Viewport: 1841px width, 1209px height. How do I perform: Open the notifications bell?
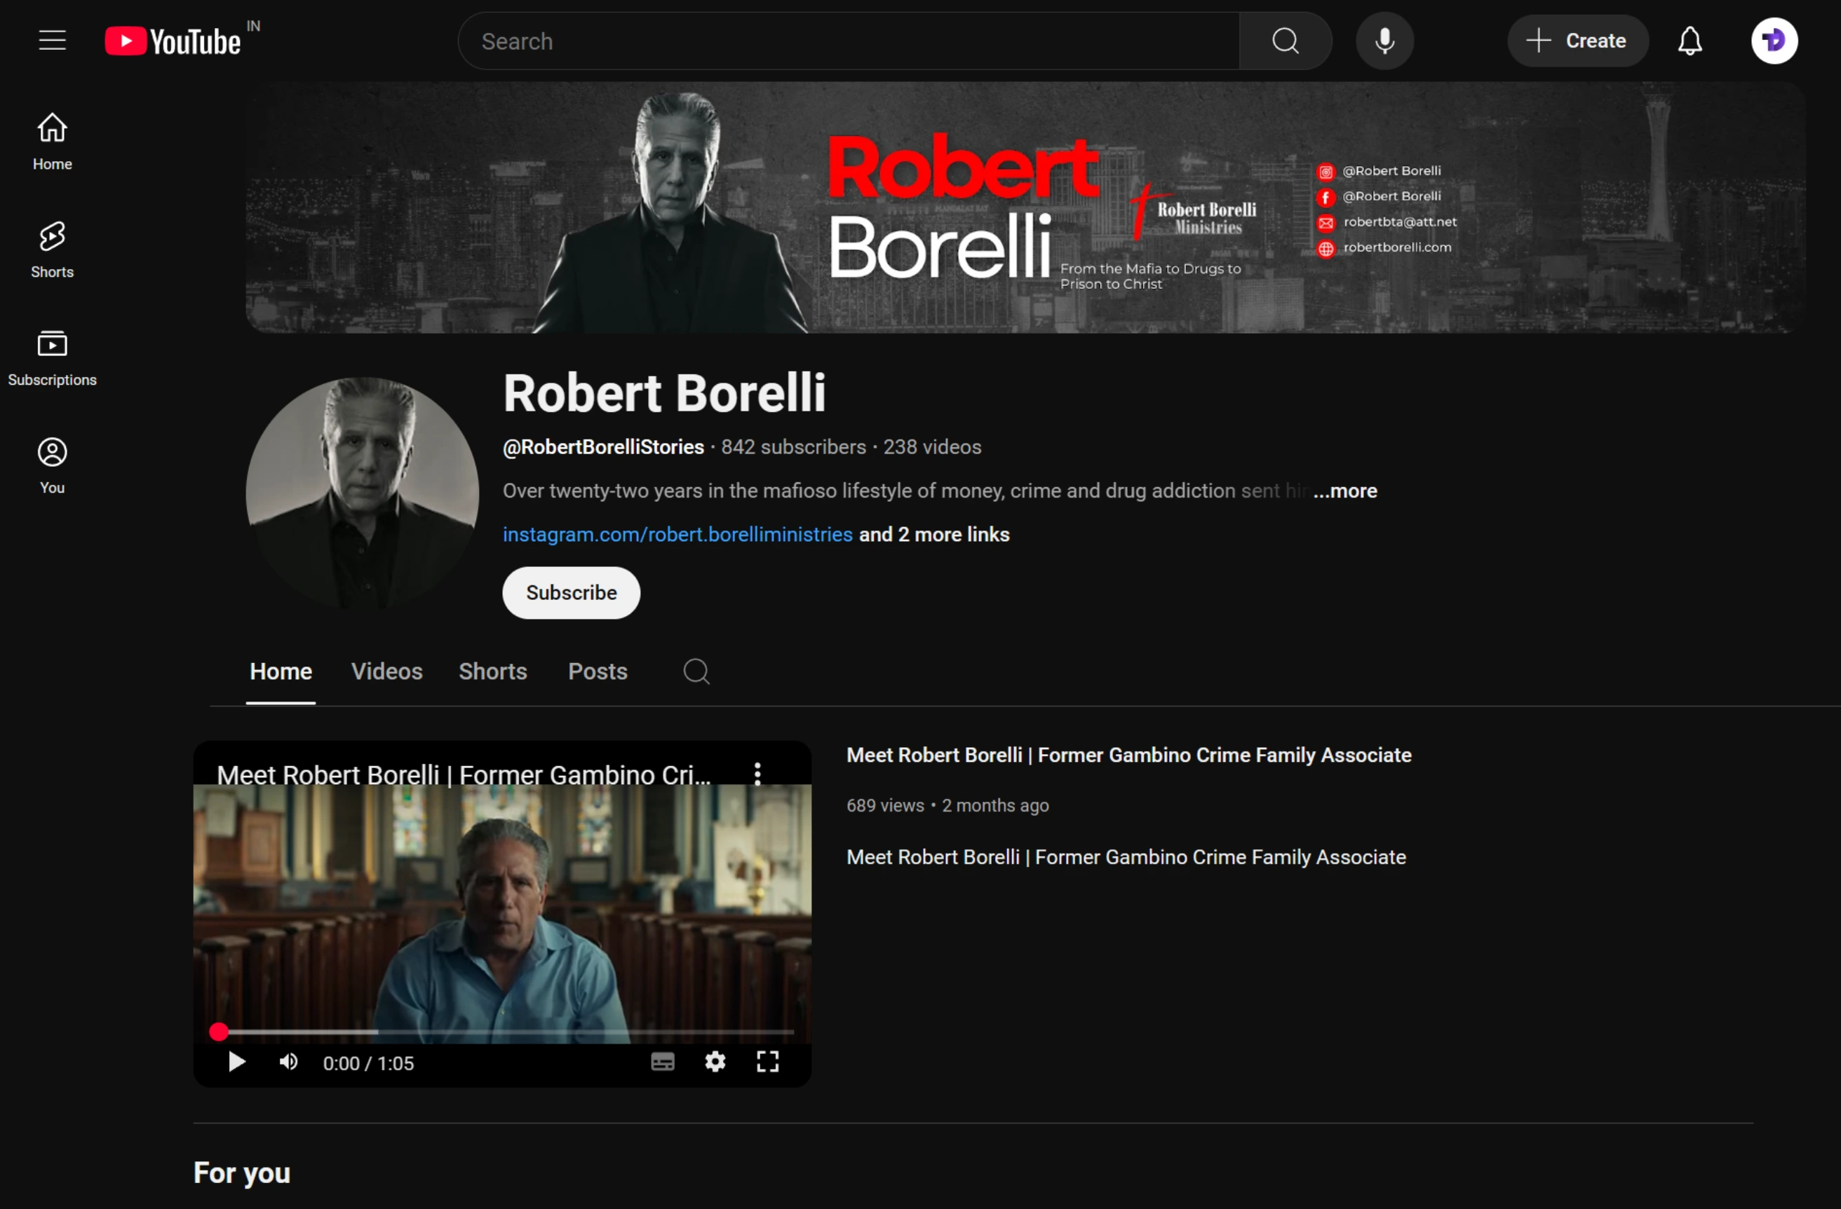(1690, 41)
